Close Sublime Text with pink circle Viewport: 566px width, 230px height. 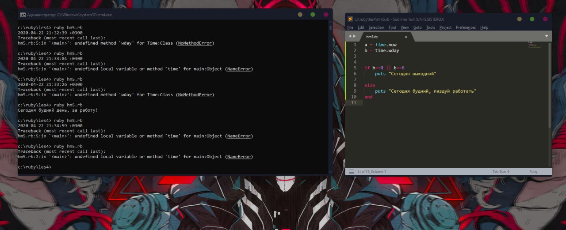pyautogui.click(x=545, y=19)
